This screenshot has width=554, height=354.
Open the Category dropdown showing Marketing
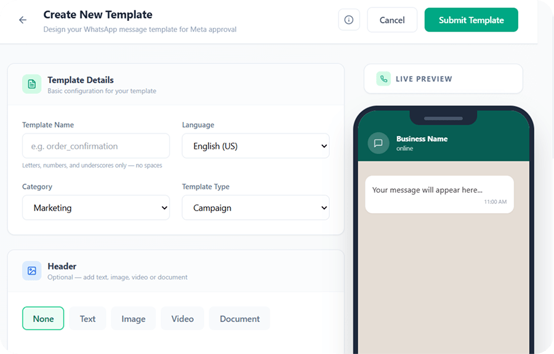96,207
